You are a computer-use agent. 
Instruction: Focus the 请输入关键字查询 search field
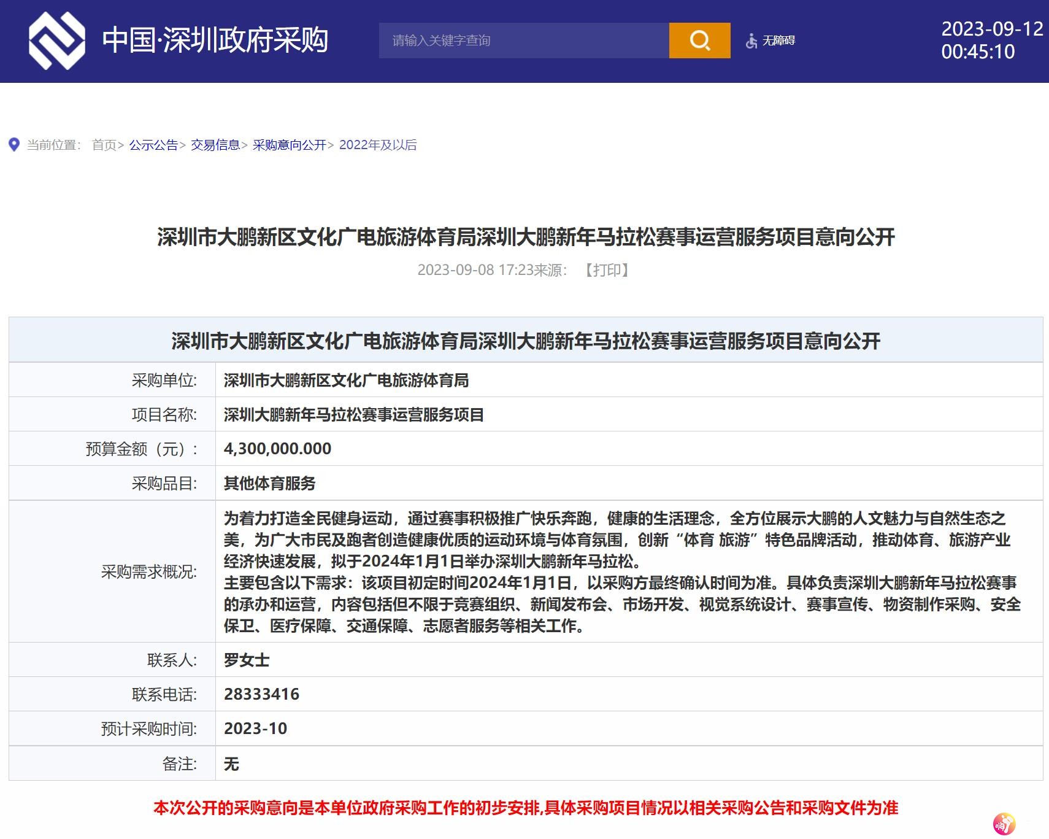[x=524, y=41]
